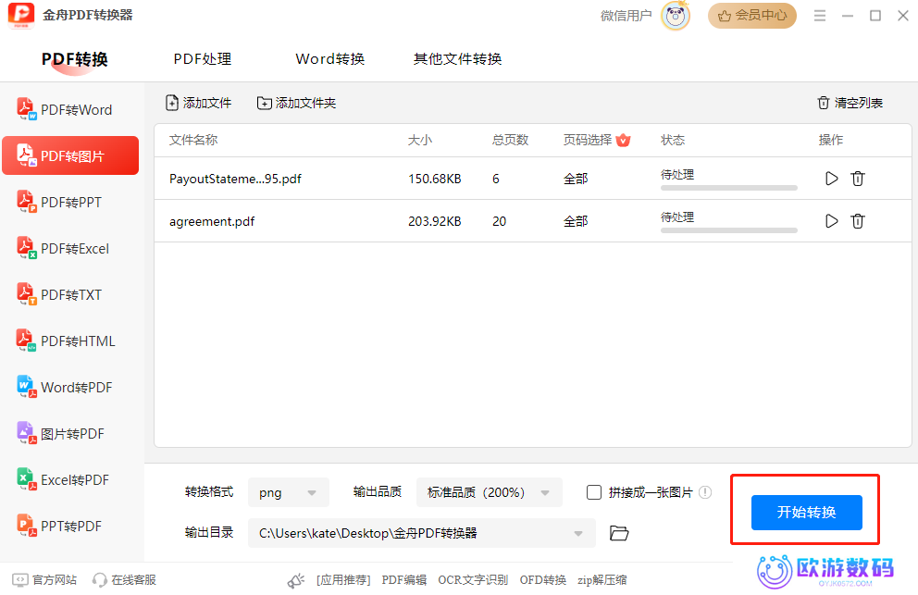Select the PayoutStateme...95.pdf file name
This screenshot has width=918, height=595.
click(x=235, y=179)
